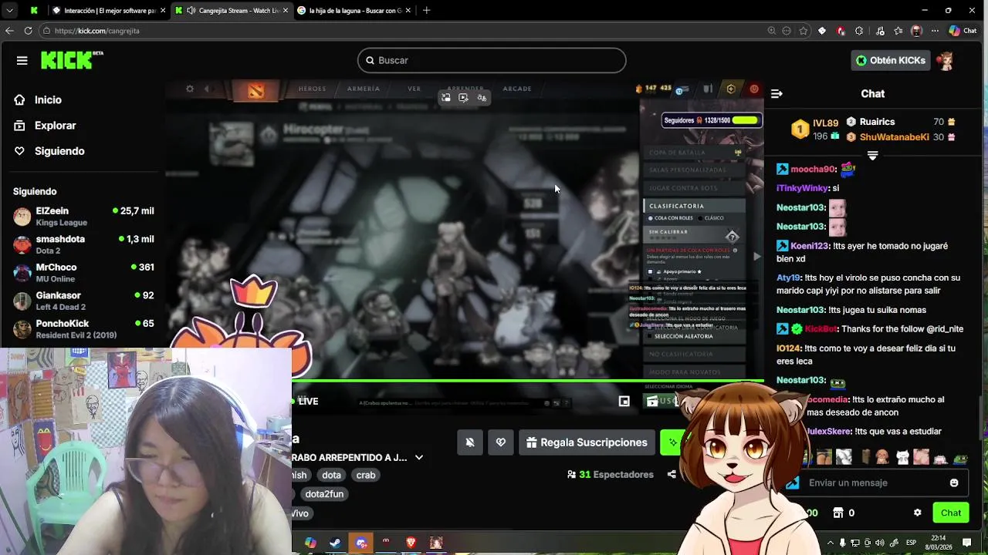Click the video translate overlay icon

pyautogui.click(x=482, y=98)
